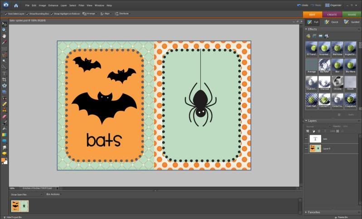Hide the bats text layer

pos(306,139)
